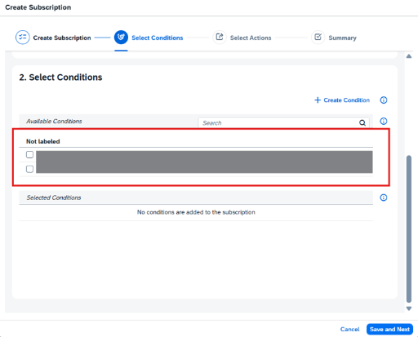Click the Create Condition link
This screenshot has width=418, height=337.
346,100
